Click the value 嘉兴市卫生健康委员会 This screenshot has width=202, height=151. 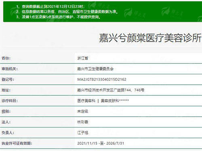[x=95, y=69]
